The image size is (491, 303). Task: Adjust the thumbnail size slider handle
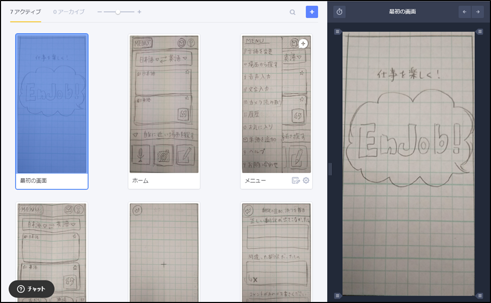click(x=118, y=12)
